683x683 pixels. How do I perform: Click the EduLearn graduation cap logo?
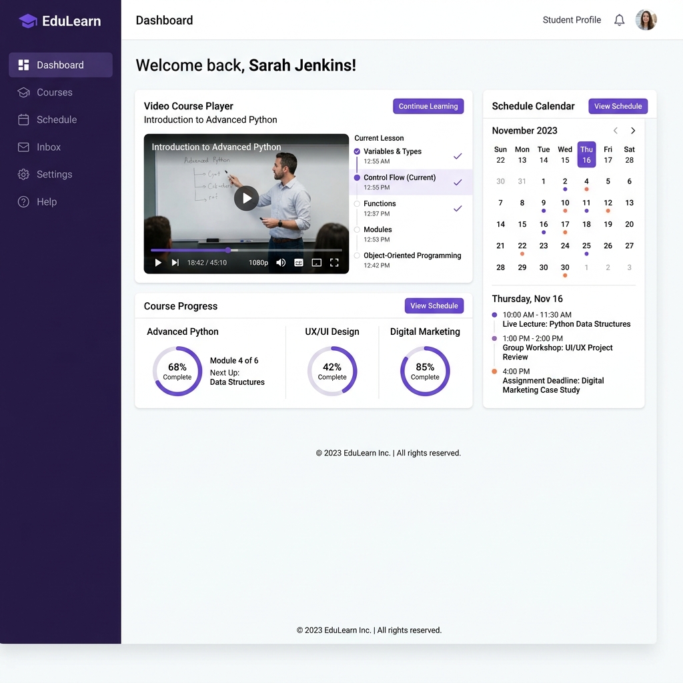pos(28,21)
